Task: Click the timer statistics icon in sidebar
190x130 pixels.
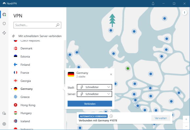Action: click(x=4, y=113)
